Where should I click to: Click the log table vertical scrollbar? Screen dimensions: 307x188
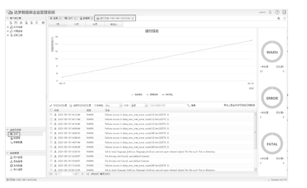click(x=255, y=141)
